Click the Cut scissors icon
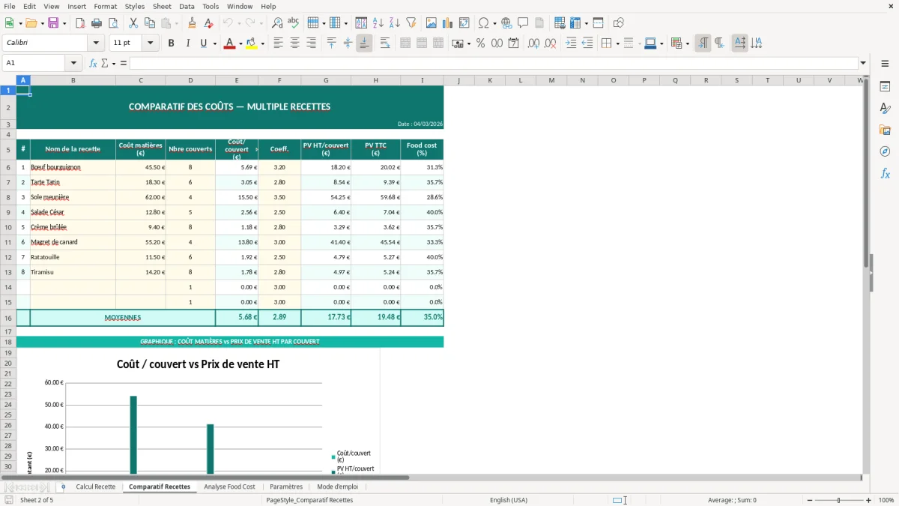 tap(133, 23)
